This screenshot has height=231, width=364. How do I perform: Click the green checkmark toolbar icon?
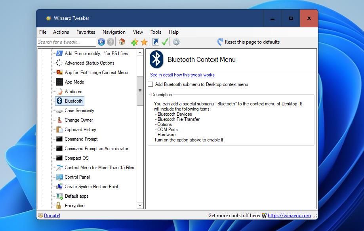point(165,42)
